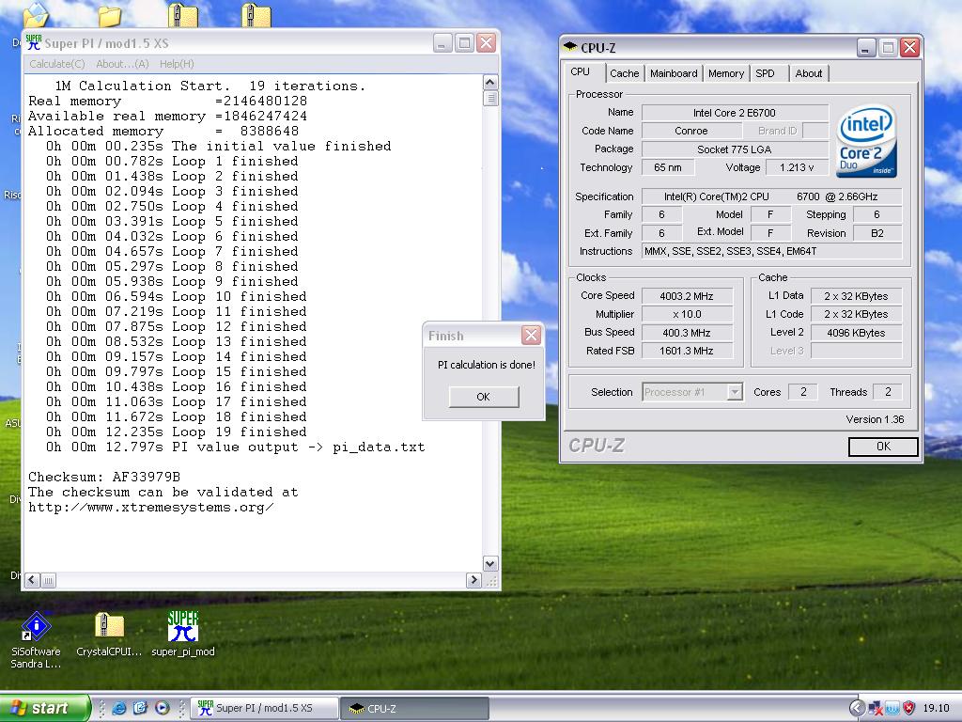Switch to the Mainboard tab
The height and width of the screenshot is (722, 962).
[x=674, y=73]
